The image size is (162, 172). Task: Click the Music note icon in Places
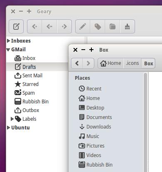[x=82, y=136]
